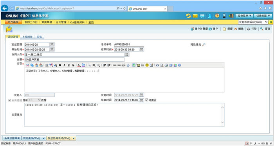274x146 pixels.
Task: Switch to HTML source view icon
Action: click(157, 65)
